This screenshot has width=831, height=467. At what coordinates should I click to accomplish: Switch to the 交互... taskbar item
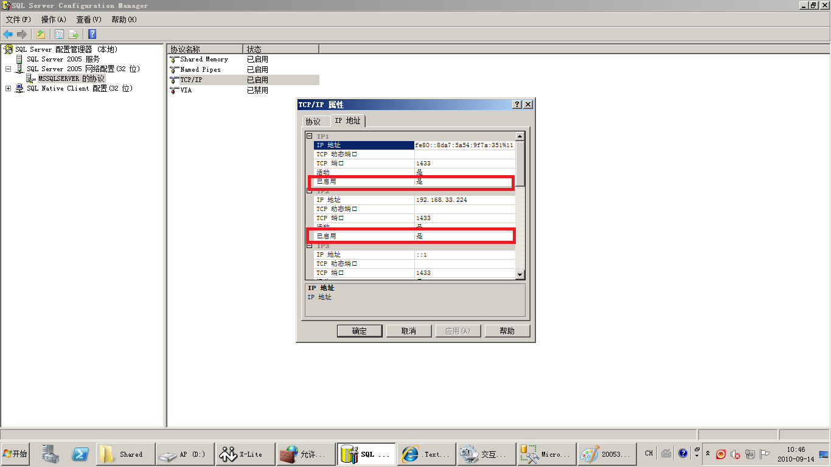coord(485,454)
